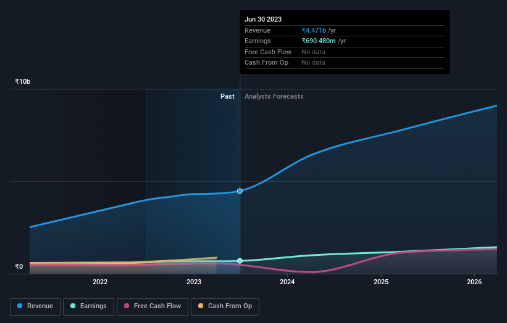This screenshot has width=507, height=323.
Task: Click the Earnings data point marker on the teal line
Action: coord(240,261)
